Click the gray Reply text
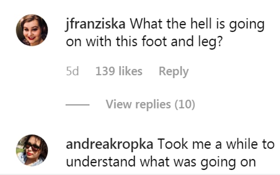Image resolution: width=280 pixels, height=175 pixels. pyautogui.click(x=174, y=71)
